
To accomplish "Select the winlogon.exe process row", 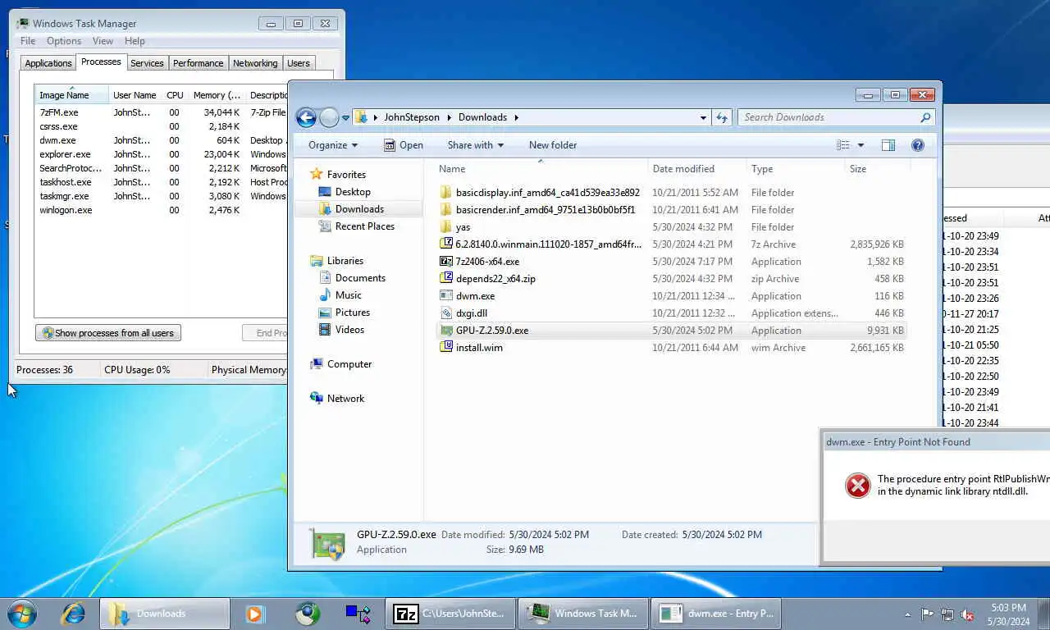I will (x=162, y=210).
